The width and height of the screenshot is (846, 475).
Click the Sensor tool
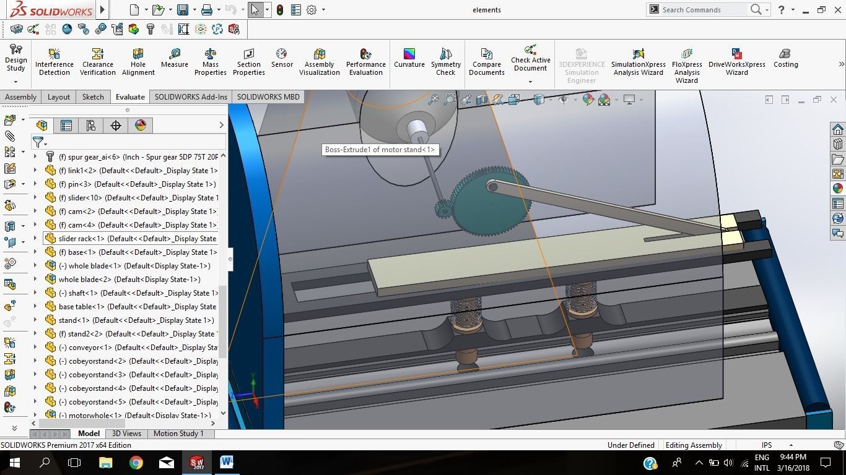click(x=282, y=58)
